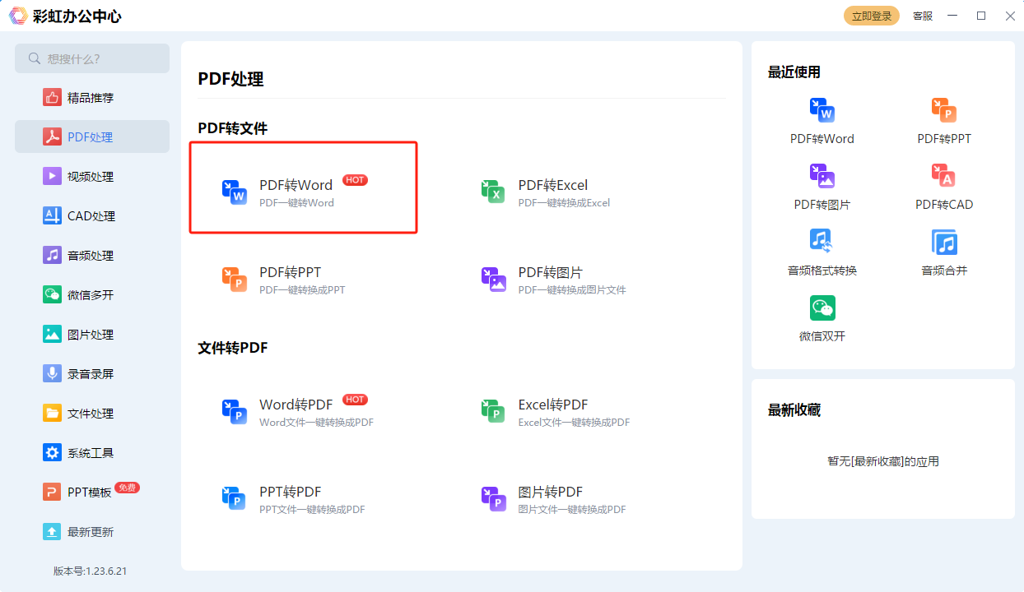Viewport: 1024px width, 592px height.
Task: Click the HOT badge beside PDF转Word
Action: [x=355, y=180]
